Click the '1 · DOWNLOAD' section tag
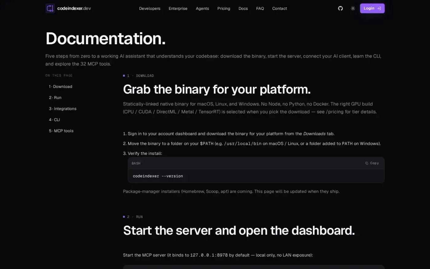 (x=139, y=76)
